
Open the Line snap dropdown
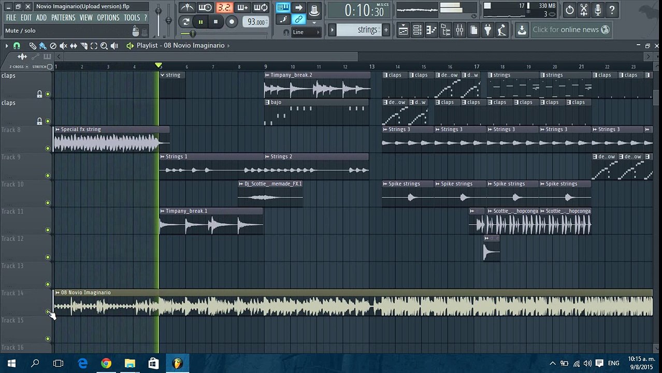(306, 32)
